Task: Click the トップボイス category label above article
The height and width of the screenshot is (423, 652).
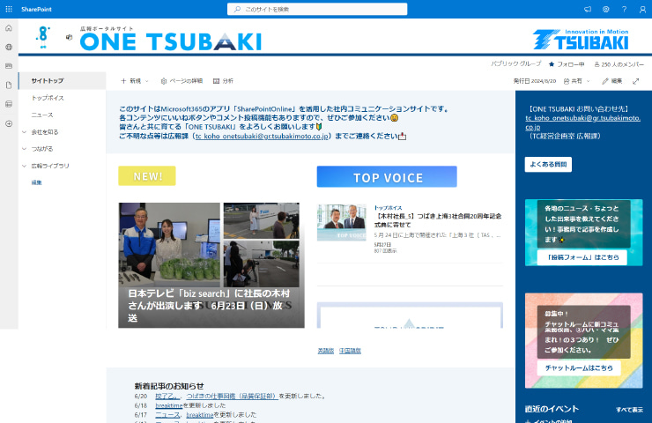Action: coord(388,208)
